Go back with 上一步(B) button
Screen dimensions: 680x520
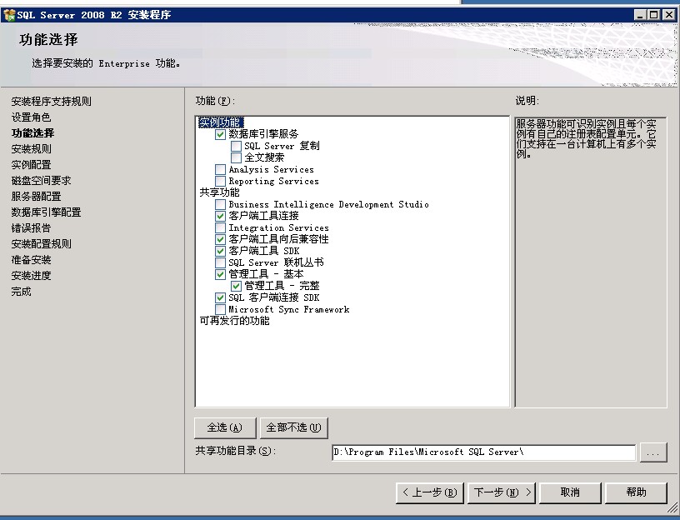(x=430, y=492)
